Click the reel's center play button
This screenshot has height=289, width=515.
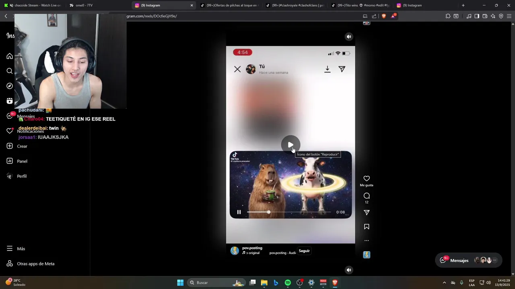(290, 145)
